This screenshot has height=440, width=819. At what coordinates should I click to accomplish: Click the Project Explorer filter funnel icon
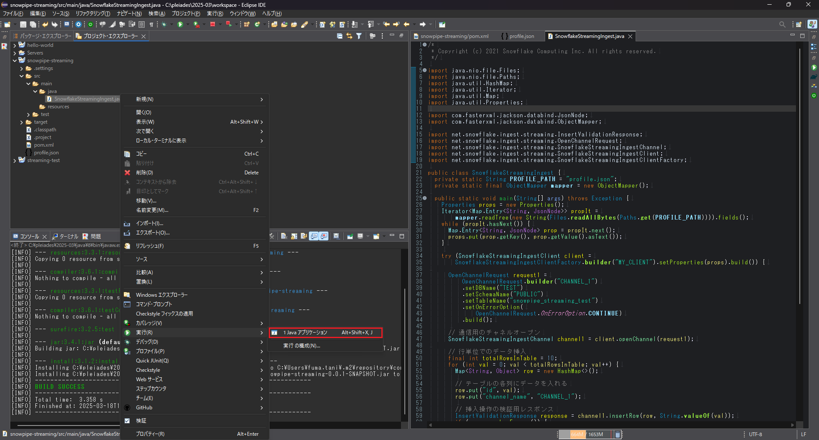(x=359, y=36)
